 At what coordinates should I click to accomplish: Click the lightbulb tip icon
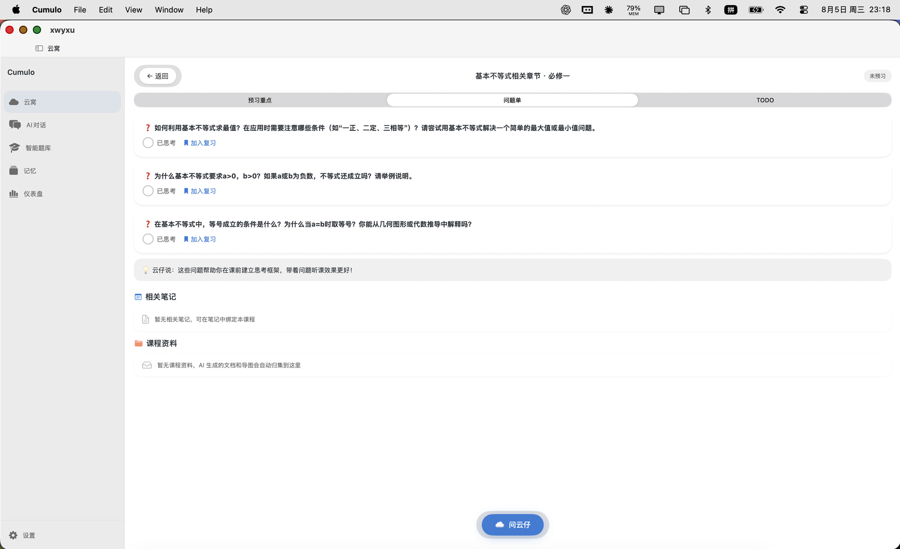(x=146, y=270)
